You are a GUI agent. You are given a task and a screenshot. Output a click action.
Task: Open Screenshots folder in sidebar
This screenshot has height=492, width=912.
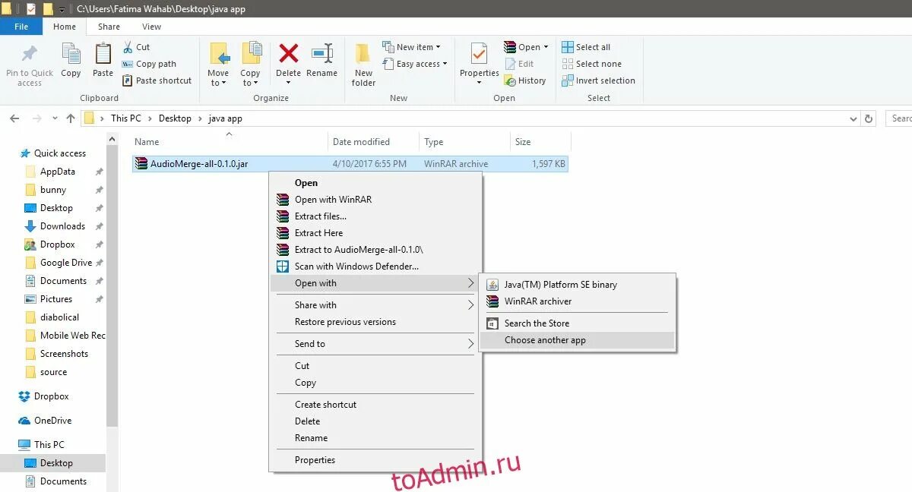point(64,354)
